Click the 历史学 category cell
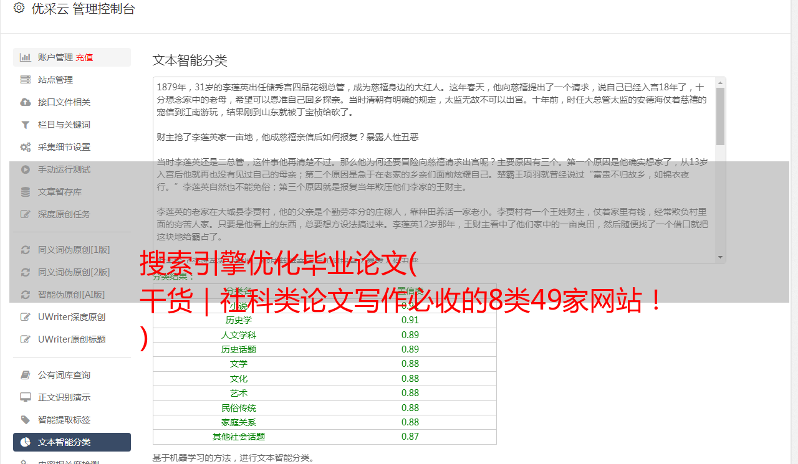This screenshot has height=464, width=798. coord(239,320)
